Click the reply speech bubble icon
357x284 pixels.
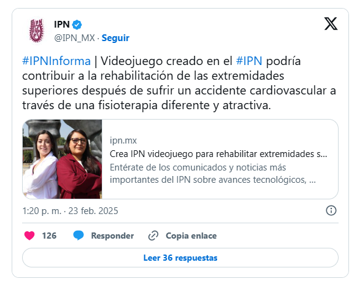pos(79,236)
